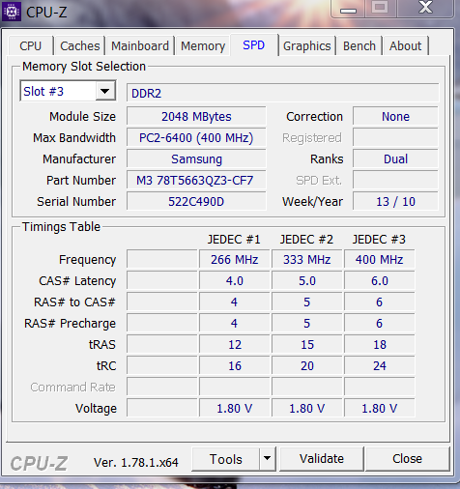The image size is (460, 489).
Task: Click the Max Bandwidth label
Action: click(74, 138)
